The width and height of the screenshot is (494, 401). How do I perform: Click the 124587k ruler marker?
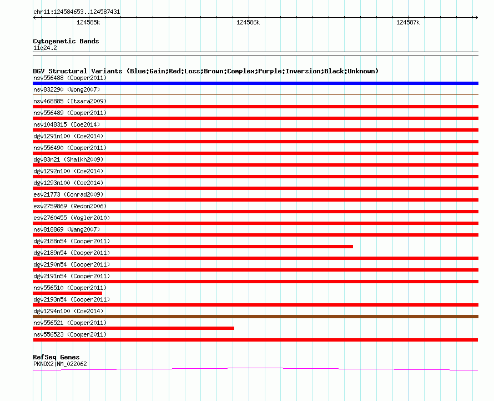click(x=408, y=22)
